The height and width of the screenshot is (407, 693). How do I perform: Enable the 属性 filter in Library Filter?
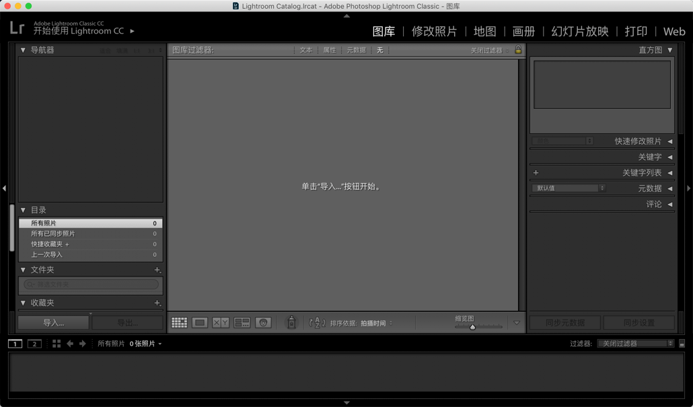point(329,49)
